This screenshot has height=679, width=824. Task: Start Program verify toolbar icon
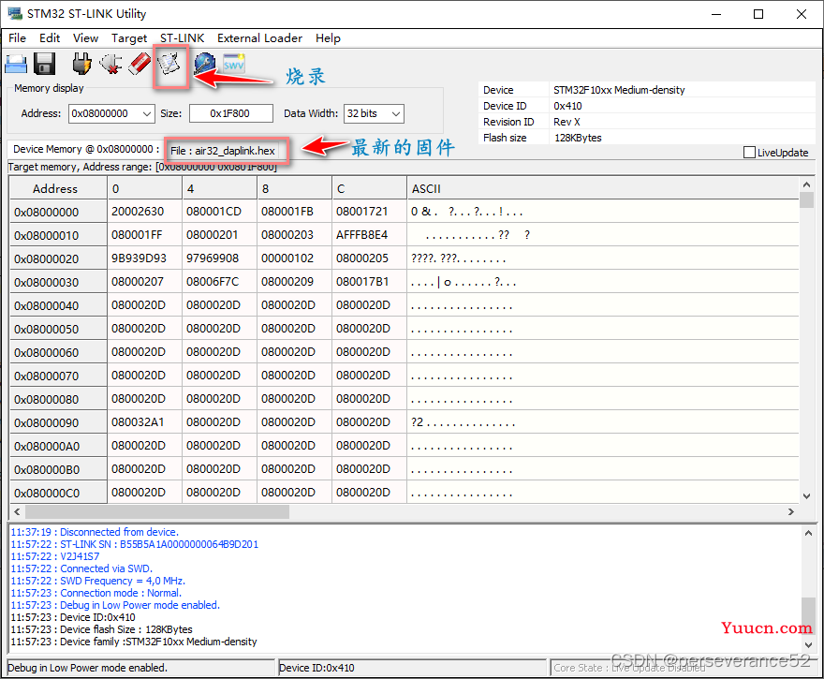tap(169, 64)
